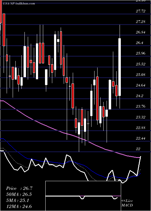This screenshot has width=151, height=211.
Task: Click the 25.96 price axis label
Action: (141, 53)
